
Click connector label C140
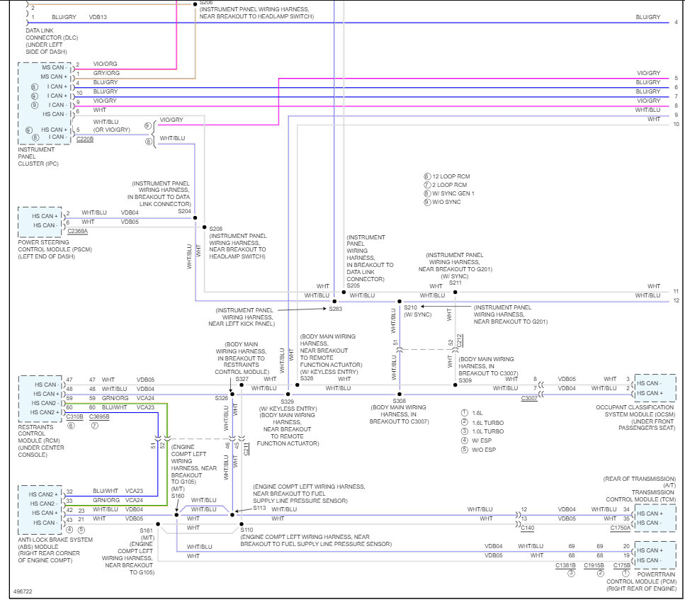528,528
